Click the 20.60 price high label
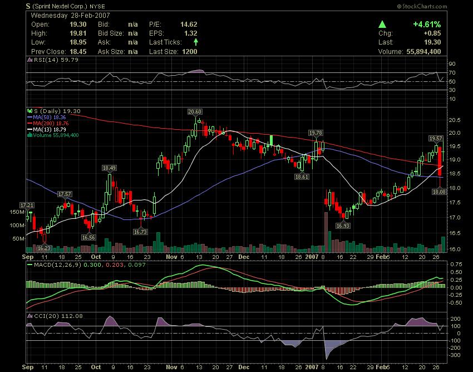Image resolution: width=473 pixels, height=372 pixels. point(195,112)
